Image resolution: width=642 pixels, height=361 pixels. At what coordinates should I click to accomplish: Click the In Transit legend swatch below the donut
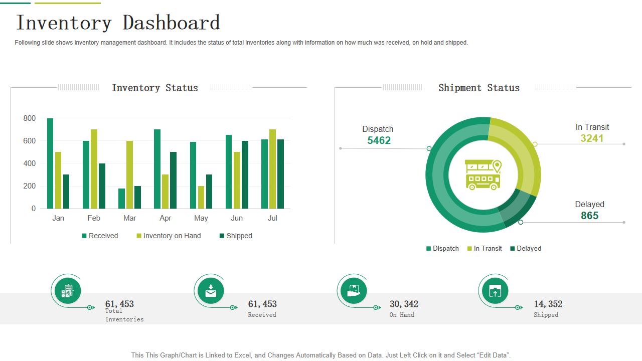point(470,249)
